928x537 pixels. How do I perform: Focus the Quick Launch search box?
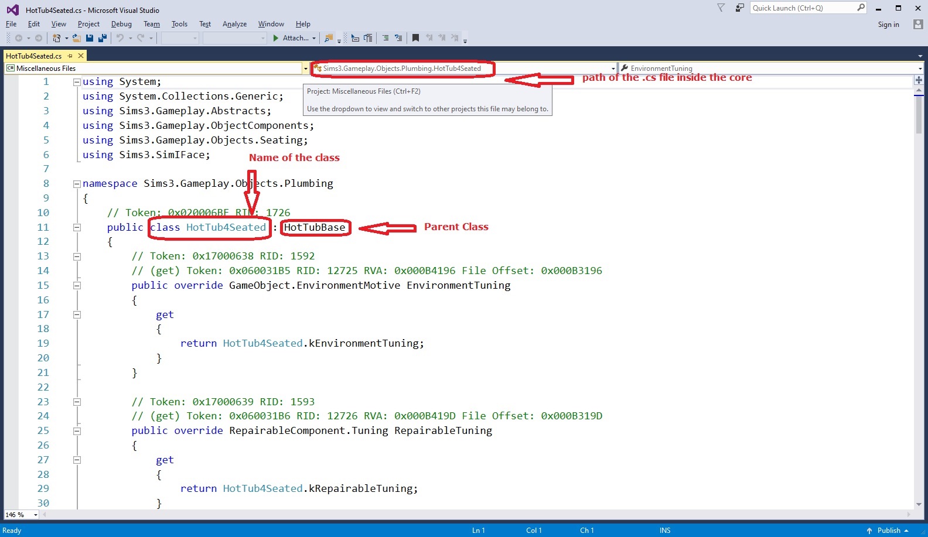tap(808, 8)
